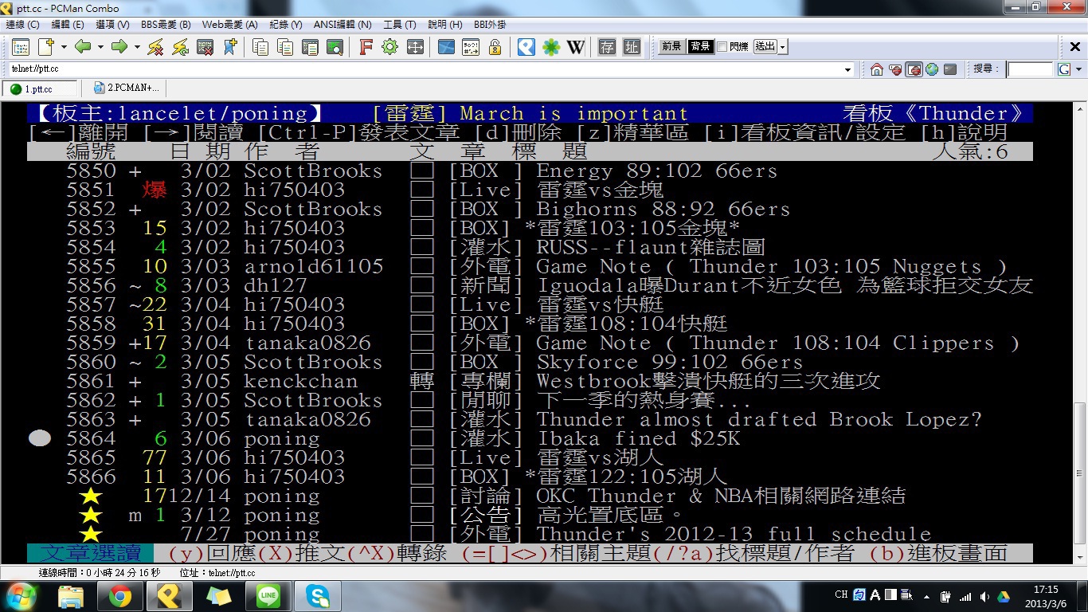
Task: Click the home icon beside address bar
Action: (x=877, y=69)
